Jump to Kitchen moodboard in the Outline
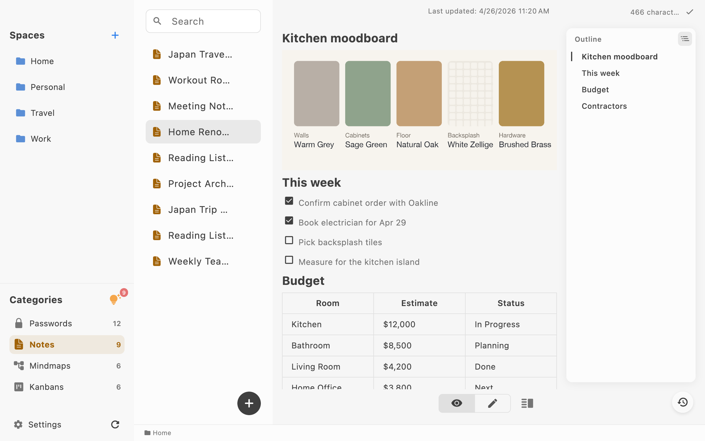Viewport: 705px width, 441px height. point(620,57)
